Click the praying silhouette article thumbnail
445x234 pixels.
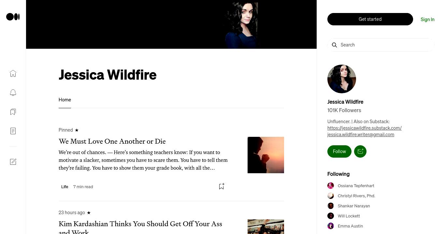pyautogui.click(x=266, y=155)
